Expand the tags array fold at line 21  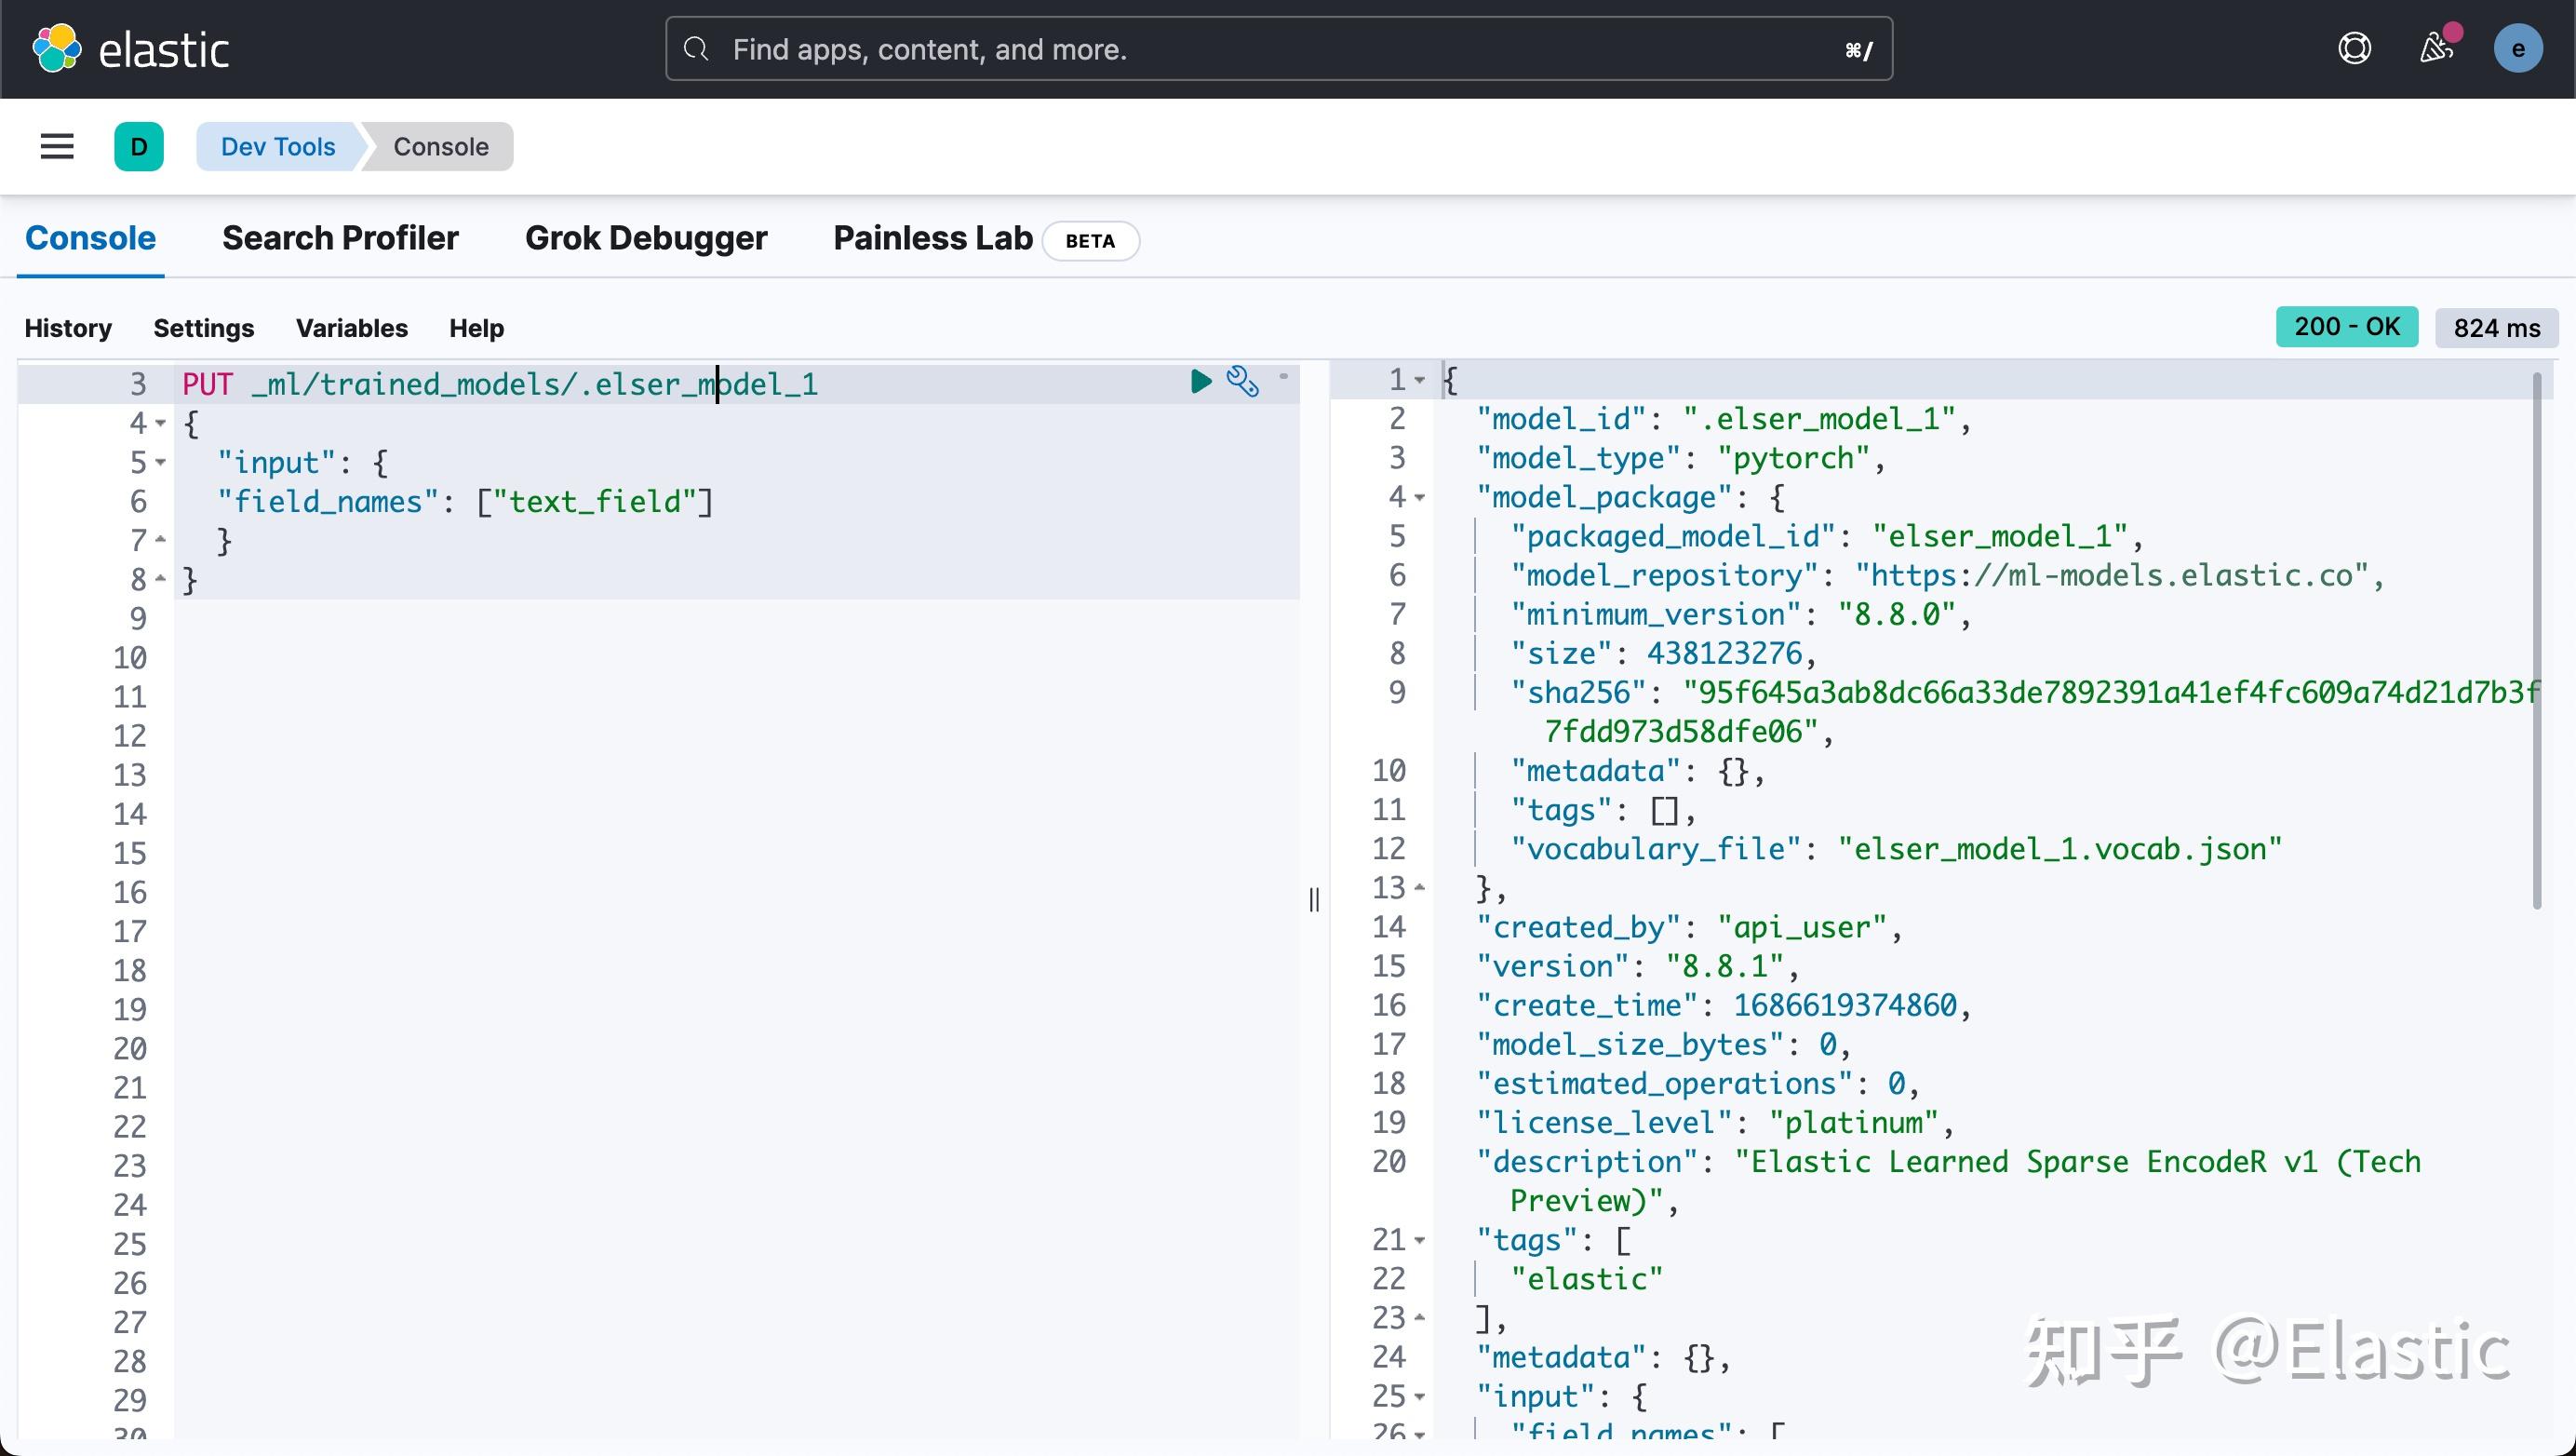[1421, 1240]
